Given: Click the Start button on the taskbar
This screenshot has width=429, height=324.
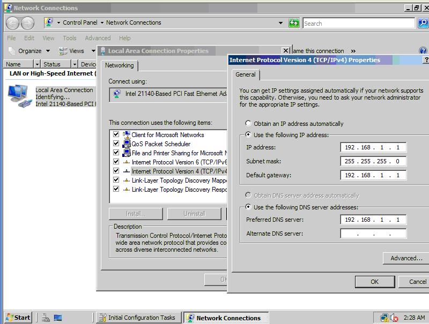Looking at the screenshot, I should click(18, 318).
